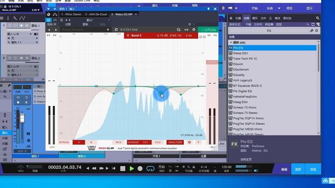
Task: Open the Preset Browser dropdown arrow
Action: pyautogui.click(x=108, y=30)
